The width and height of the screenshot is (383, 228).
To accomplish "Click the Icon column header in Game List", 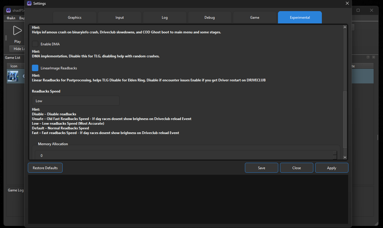I will [x=14, y=66].
